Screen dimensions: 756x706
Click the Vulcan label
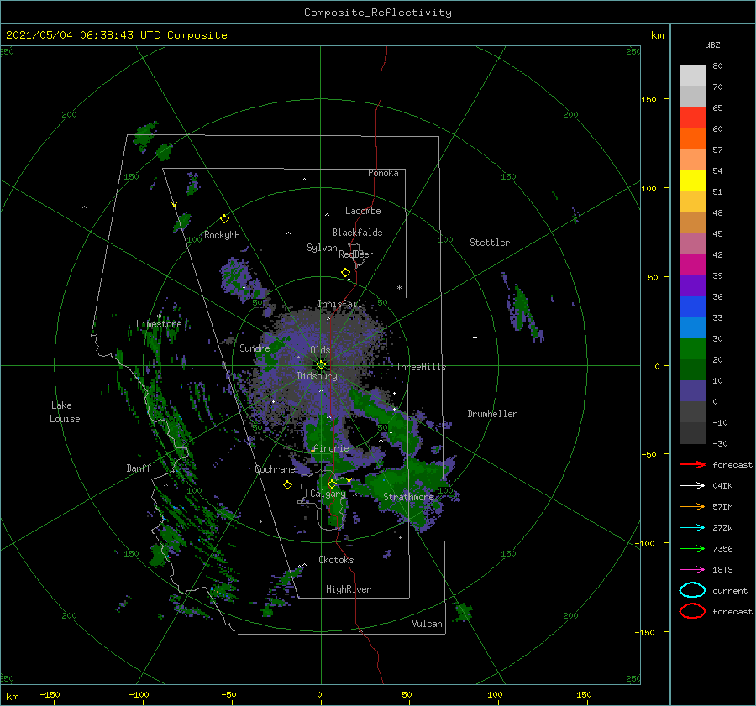427,623
